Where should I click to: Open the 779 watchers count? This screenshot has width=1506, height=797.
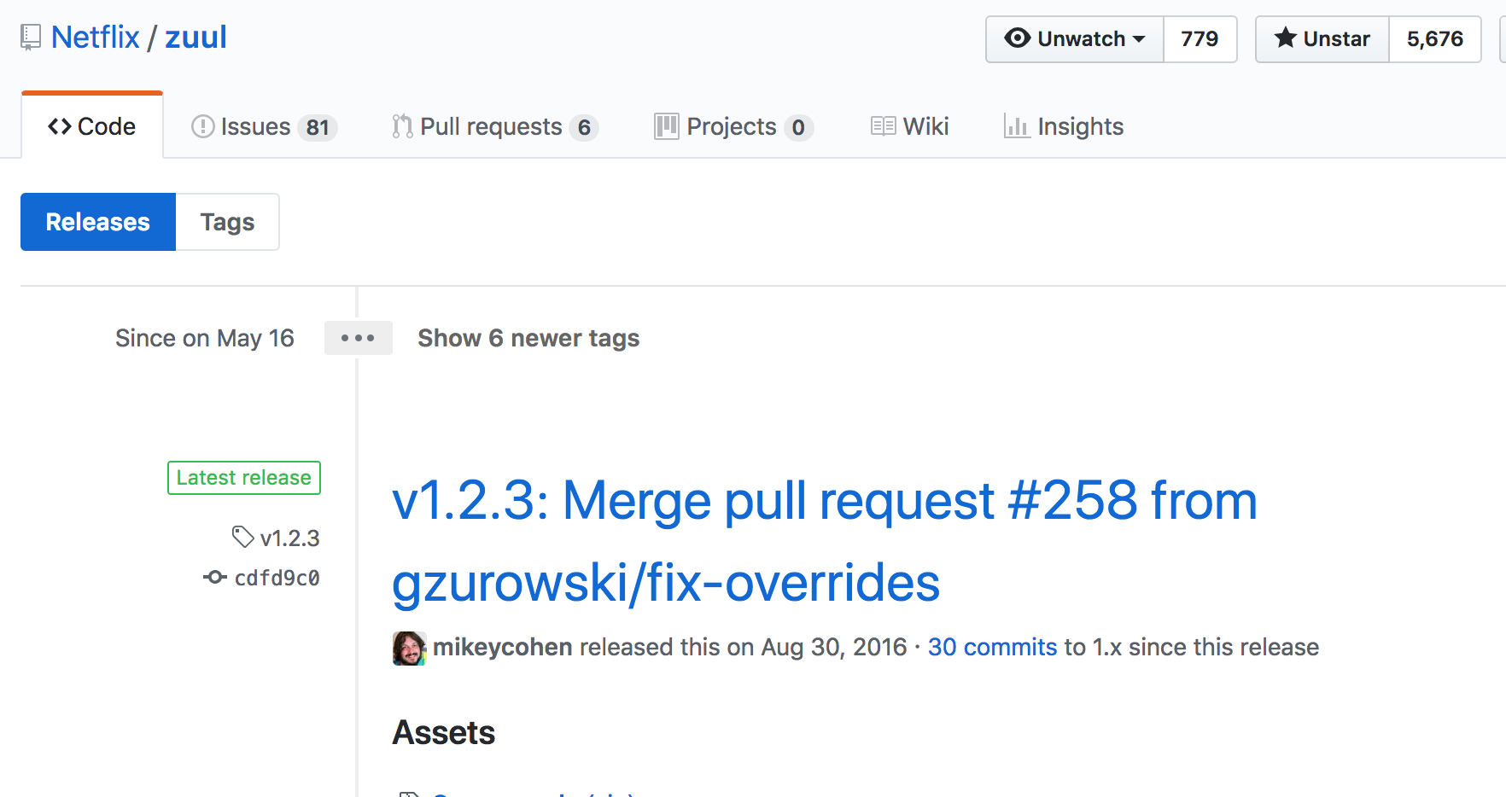click(1200, 39)
